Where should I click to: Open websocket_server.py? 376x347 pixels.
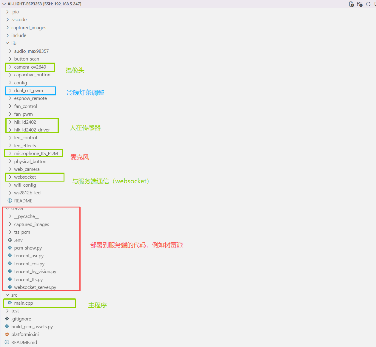(x=35, y=287)
